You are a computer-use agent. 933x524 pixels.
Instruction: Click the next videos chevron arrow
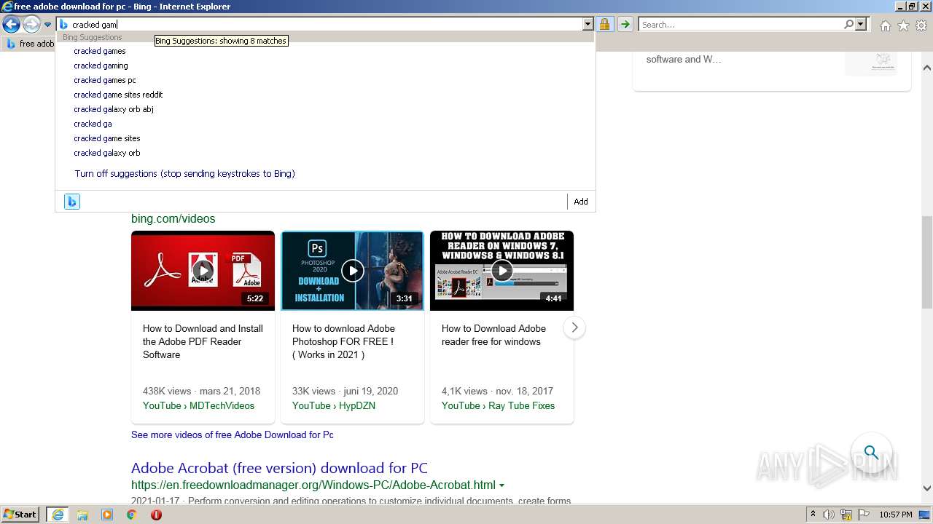tap(574, 327)
